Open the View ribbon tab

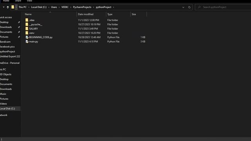click(29, 1)
